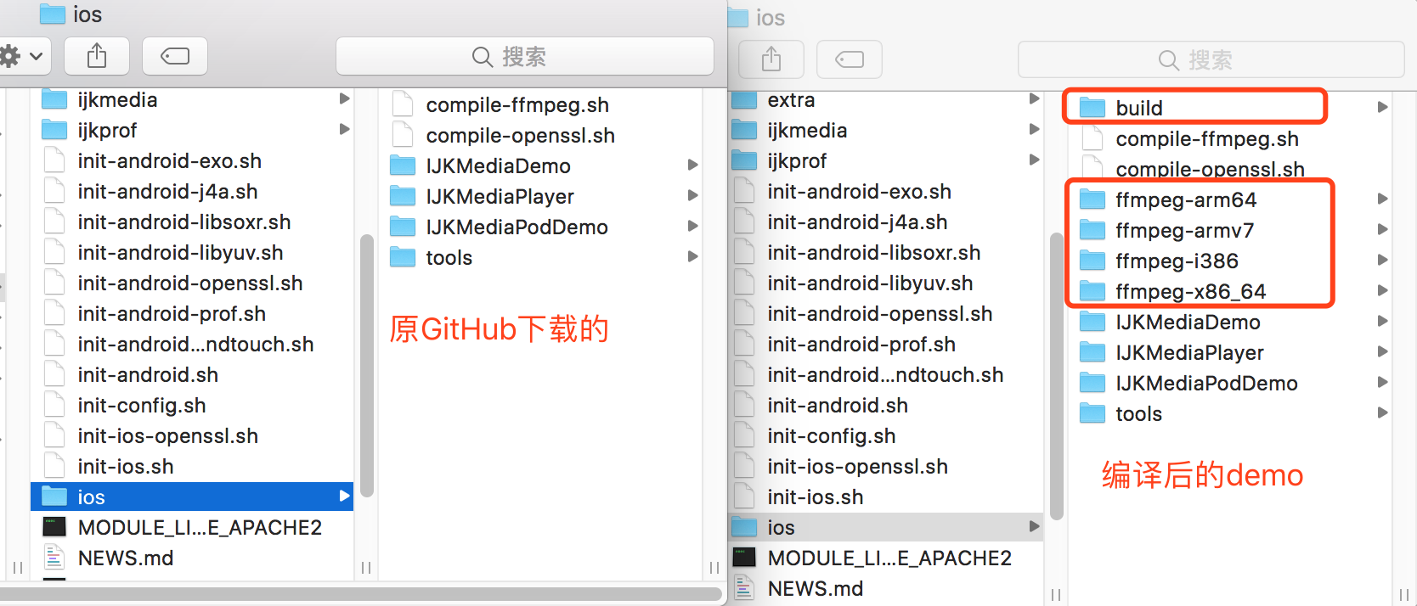Screen dimensions: 1417x606
Task: Open the gear action menu in left window
Action: (22, 56)
